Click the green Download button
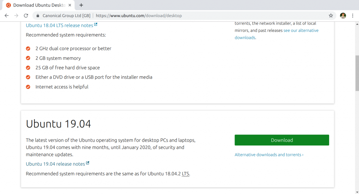Viewport: 359px width, 194px height. (x=282, y=140)
